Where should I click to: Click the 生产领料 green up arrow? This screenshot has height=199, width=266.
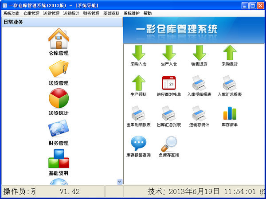139,83
